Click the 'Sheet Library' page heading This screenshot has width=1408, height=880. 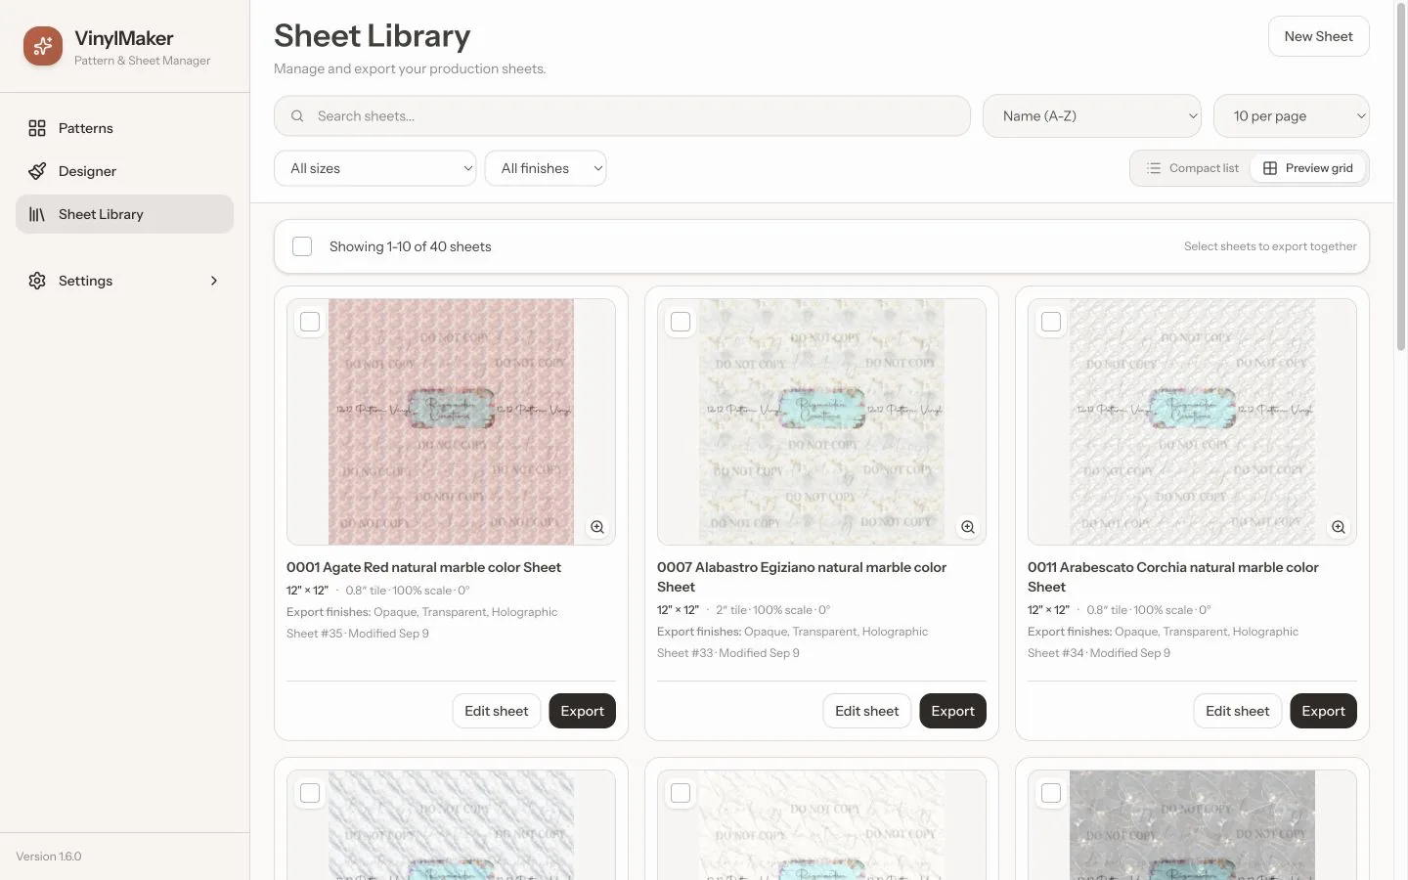372,36
